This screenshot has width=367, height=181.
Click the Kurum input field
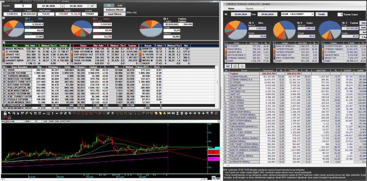[23, 6]
